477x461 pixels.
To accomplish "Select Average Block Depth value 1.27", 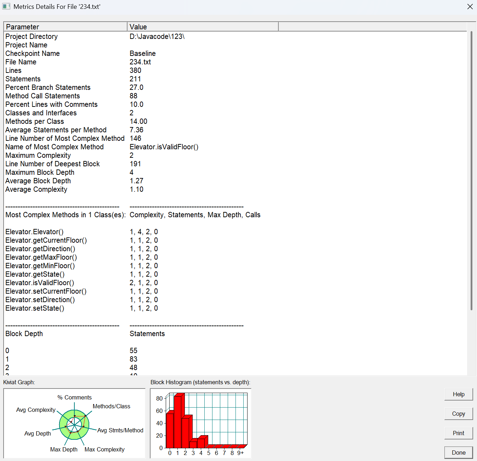I will pos(136,181).
